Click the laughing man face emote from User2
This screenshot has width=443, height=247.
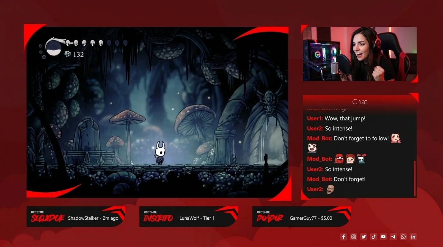(x=330, y=189)
